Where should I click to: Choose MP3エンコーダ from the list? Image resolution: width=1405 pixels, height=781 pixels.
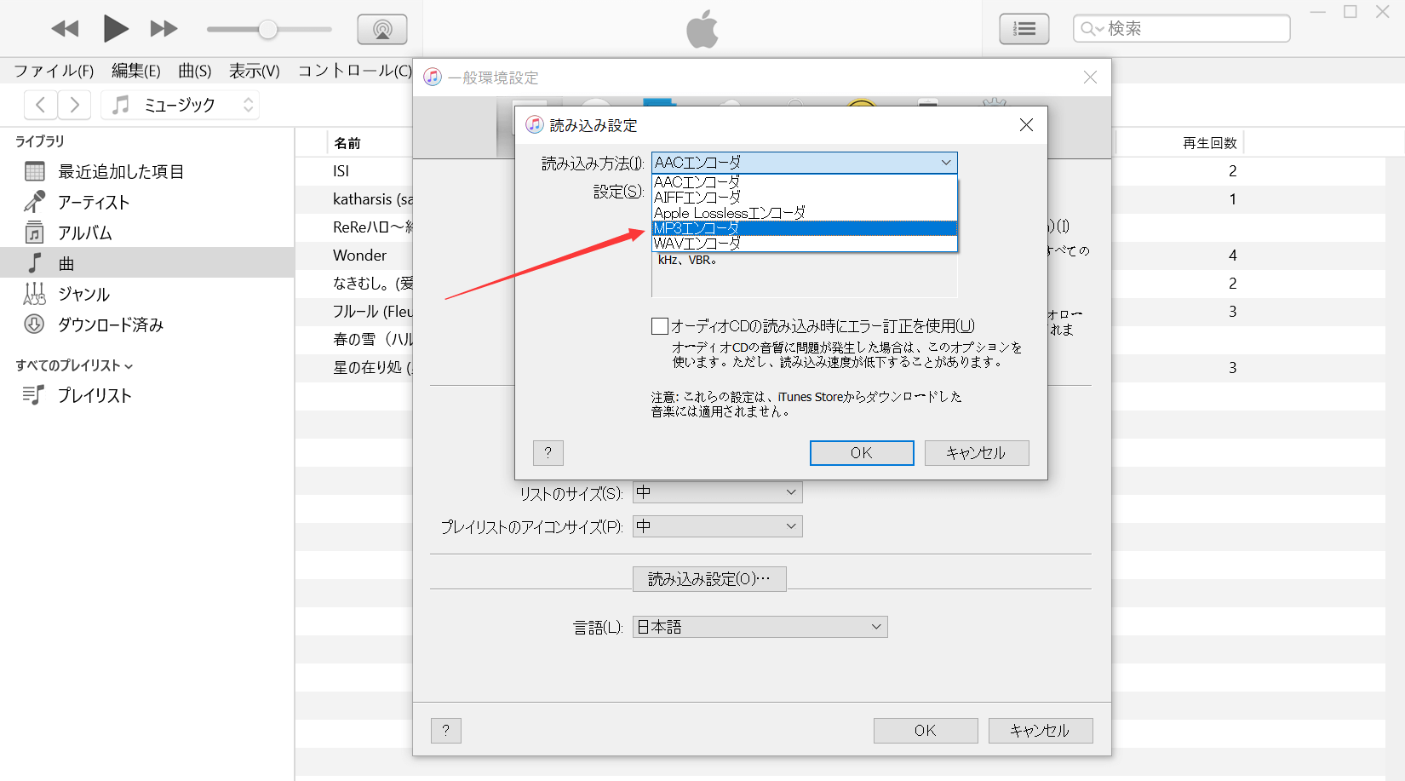(805, 228)
